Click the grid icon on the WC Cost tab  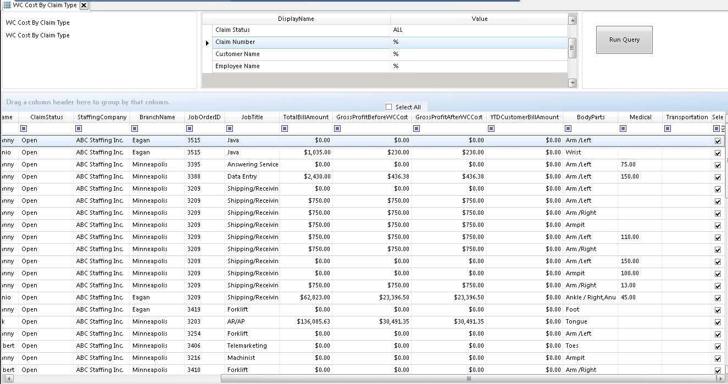[x=7, y=5]
